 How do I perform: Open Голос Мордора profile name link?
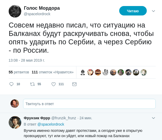click(x=42, y=8)
